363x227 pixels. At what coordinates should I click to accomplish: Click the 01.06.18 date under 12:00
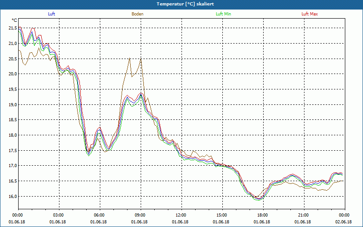[180, 222]
